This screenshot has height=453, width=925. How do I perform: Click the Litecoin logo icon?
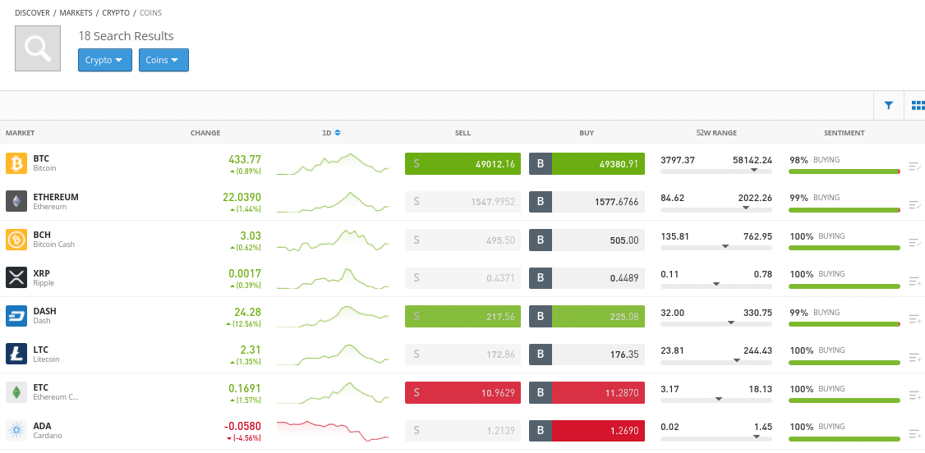(16, 354)
